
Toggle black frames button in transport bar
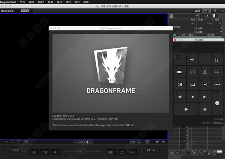coord(45,152)
